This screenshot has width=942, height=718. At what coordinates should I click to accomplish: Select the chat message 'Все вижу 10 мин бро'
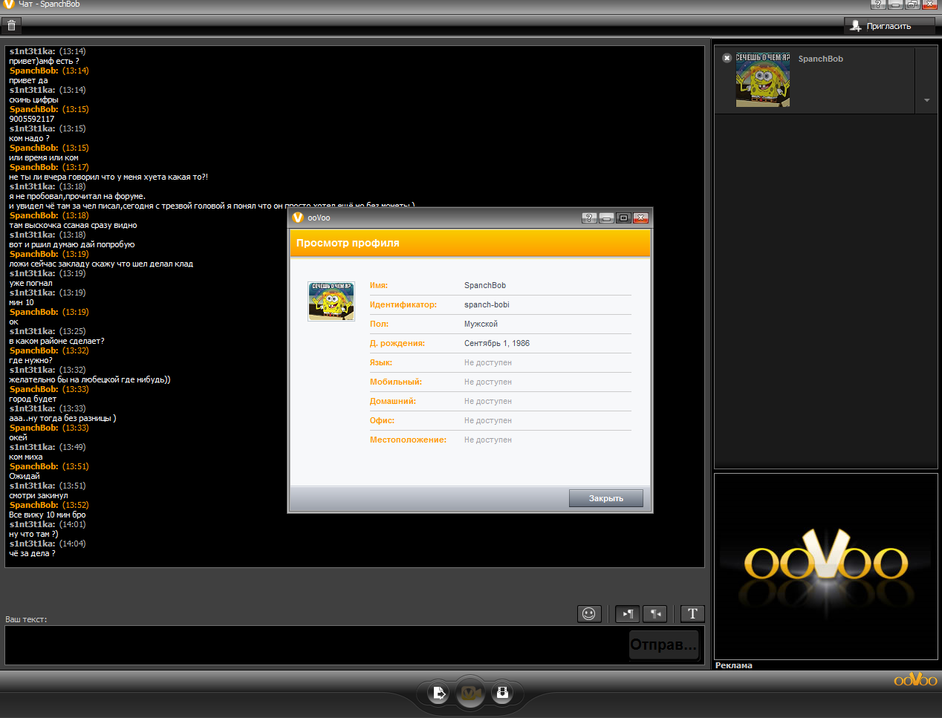[x=48, y=515]
